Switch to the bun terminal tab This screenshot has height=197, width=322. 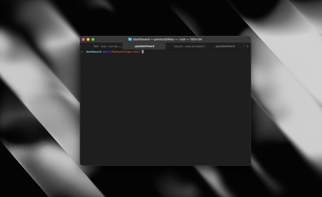point(101,46)
